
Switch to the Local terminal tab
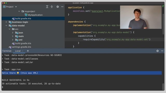pos(18,51)
